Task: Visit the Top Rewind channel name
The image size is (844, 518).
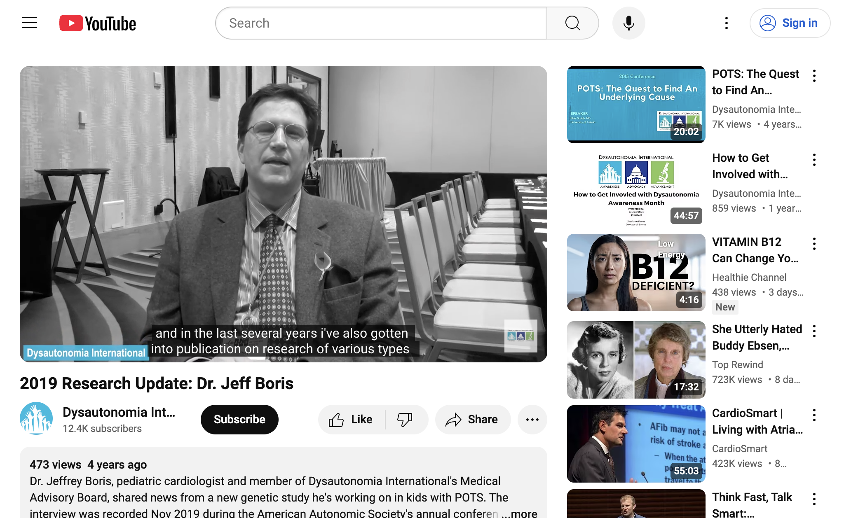Action: (738, 365)
